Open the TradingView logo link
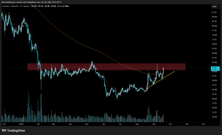222x135 pixels. (13, 131)
